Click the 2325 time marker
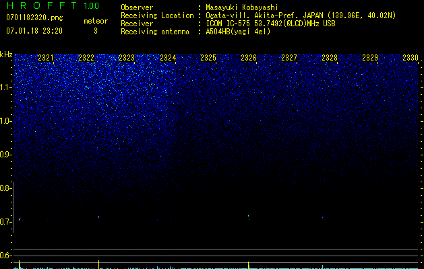Screen dimensions: 424x269 pyautogui.click(x=208, y=57)
